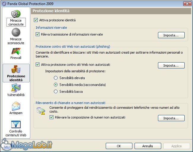This screenshot has width=193, height=152.
Task: Click Rilevamento di chiamate group title
Action: (x=70, y=103)
